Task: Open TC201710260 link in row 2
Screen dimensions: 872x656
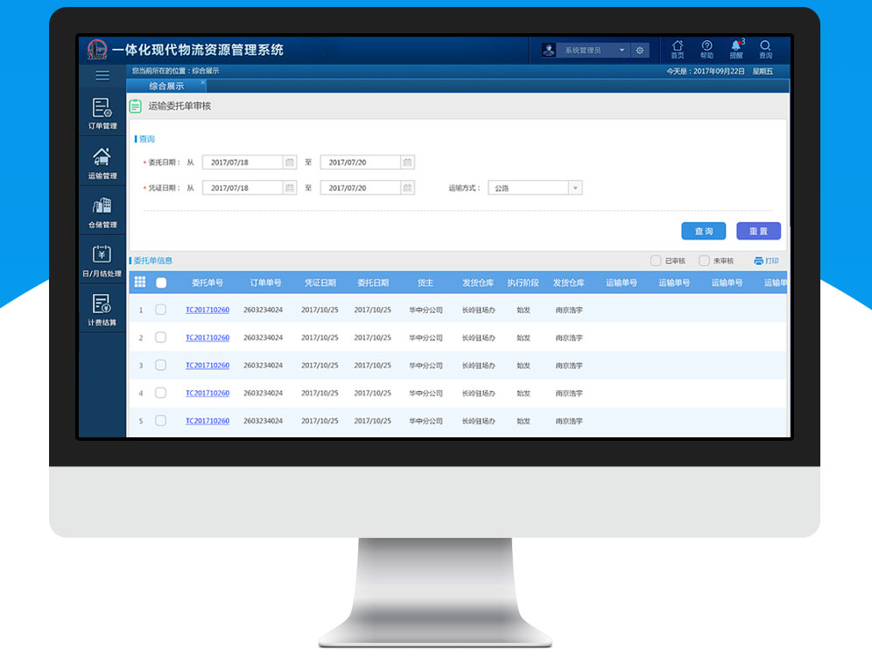Action: point(207,338)
